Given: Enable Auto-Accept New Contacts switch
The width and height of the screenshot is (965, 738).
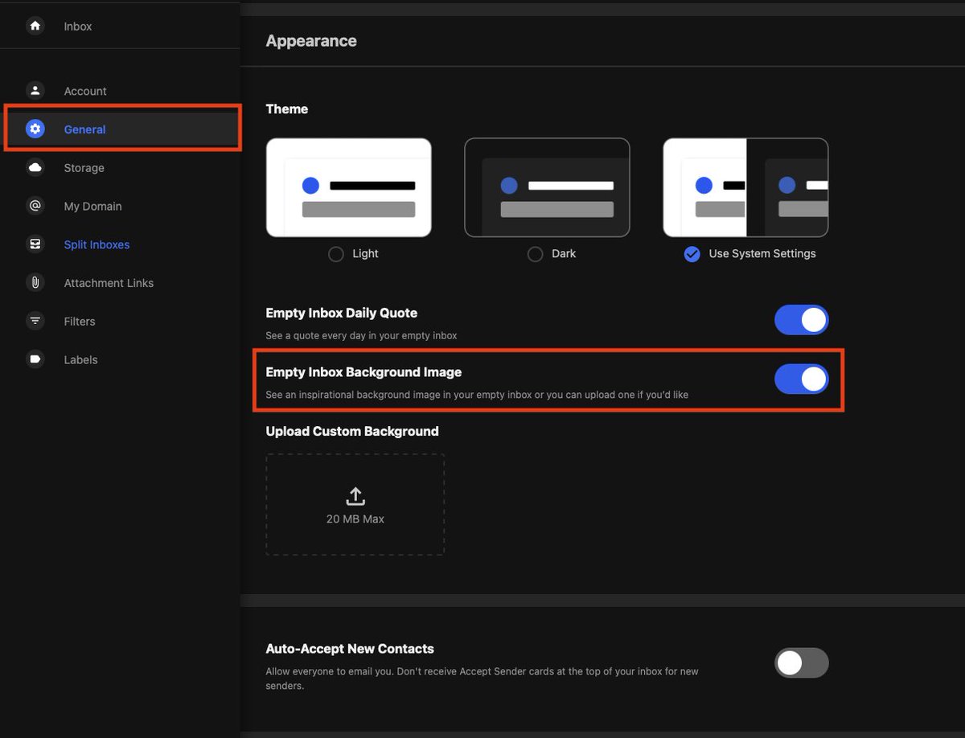Looking at the screenshot, I should pyautogui.click(x=801, y=662).
